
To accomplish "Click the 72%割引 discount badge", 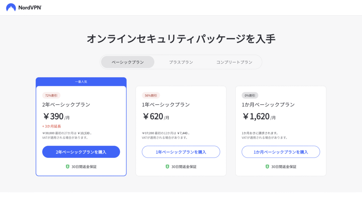I will 51,95.
